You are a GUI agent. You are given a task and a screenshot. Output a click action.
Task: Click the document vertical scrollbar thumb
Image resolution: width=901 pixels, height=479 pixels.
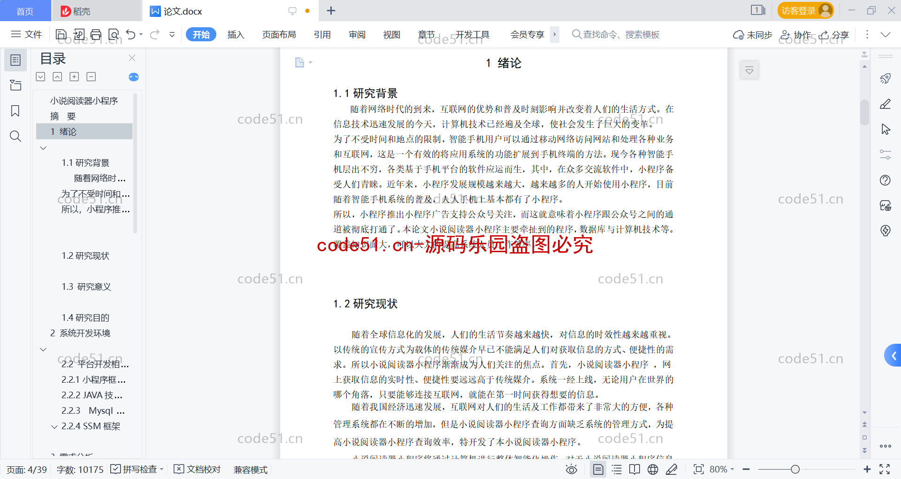point(864,112)
